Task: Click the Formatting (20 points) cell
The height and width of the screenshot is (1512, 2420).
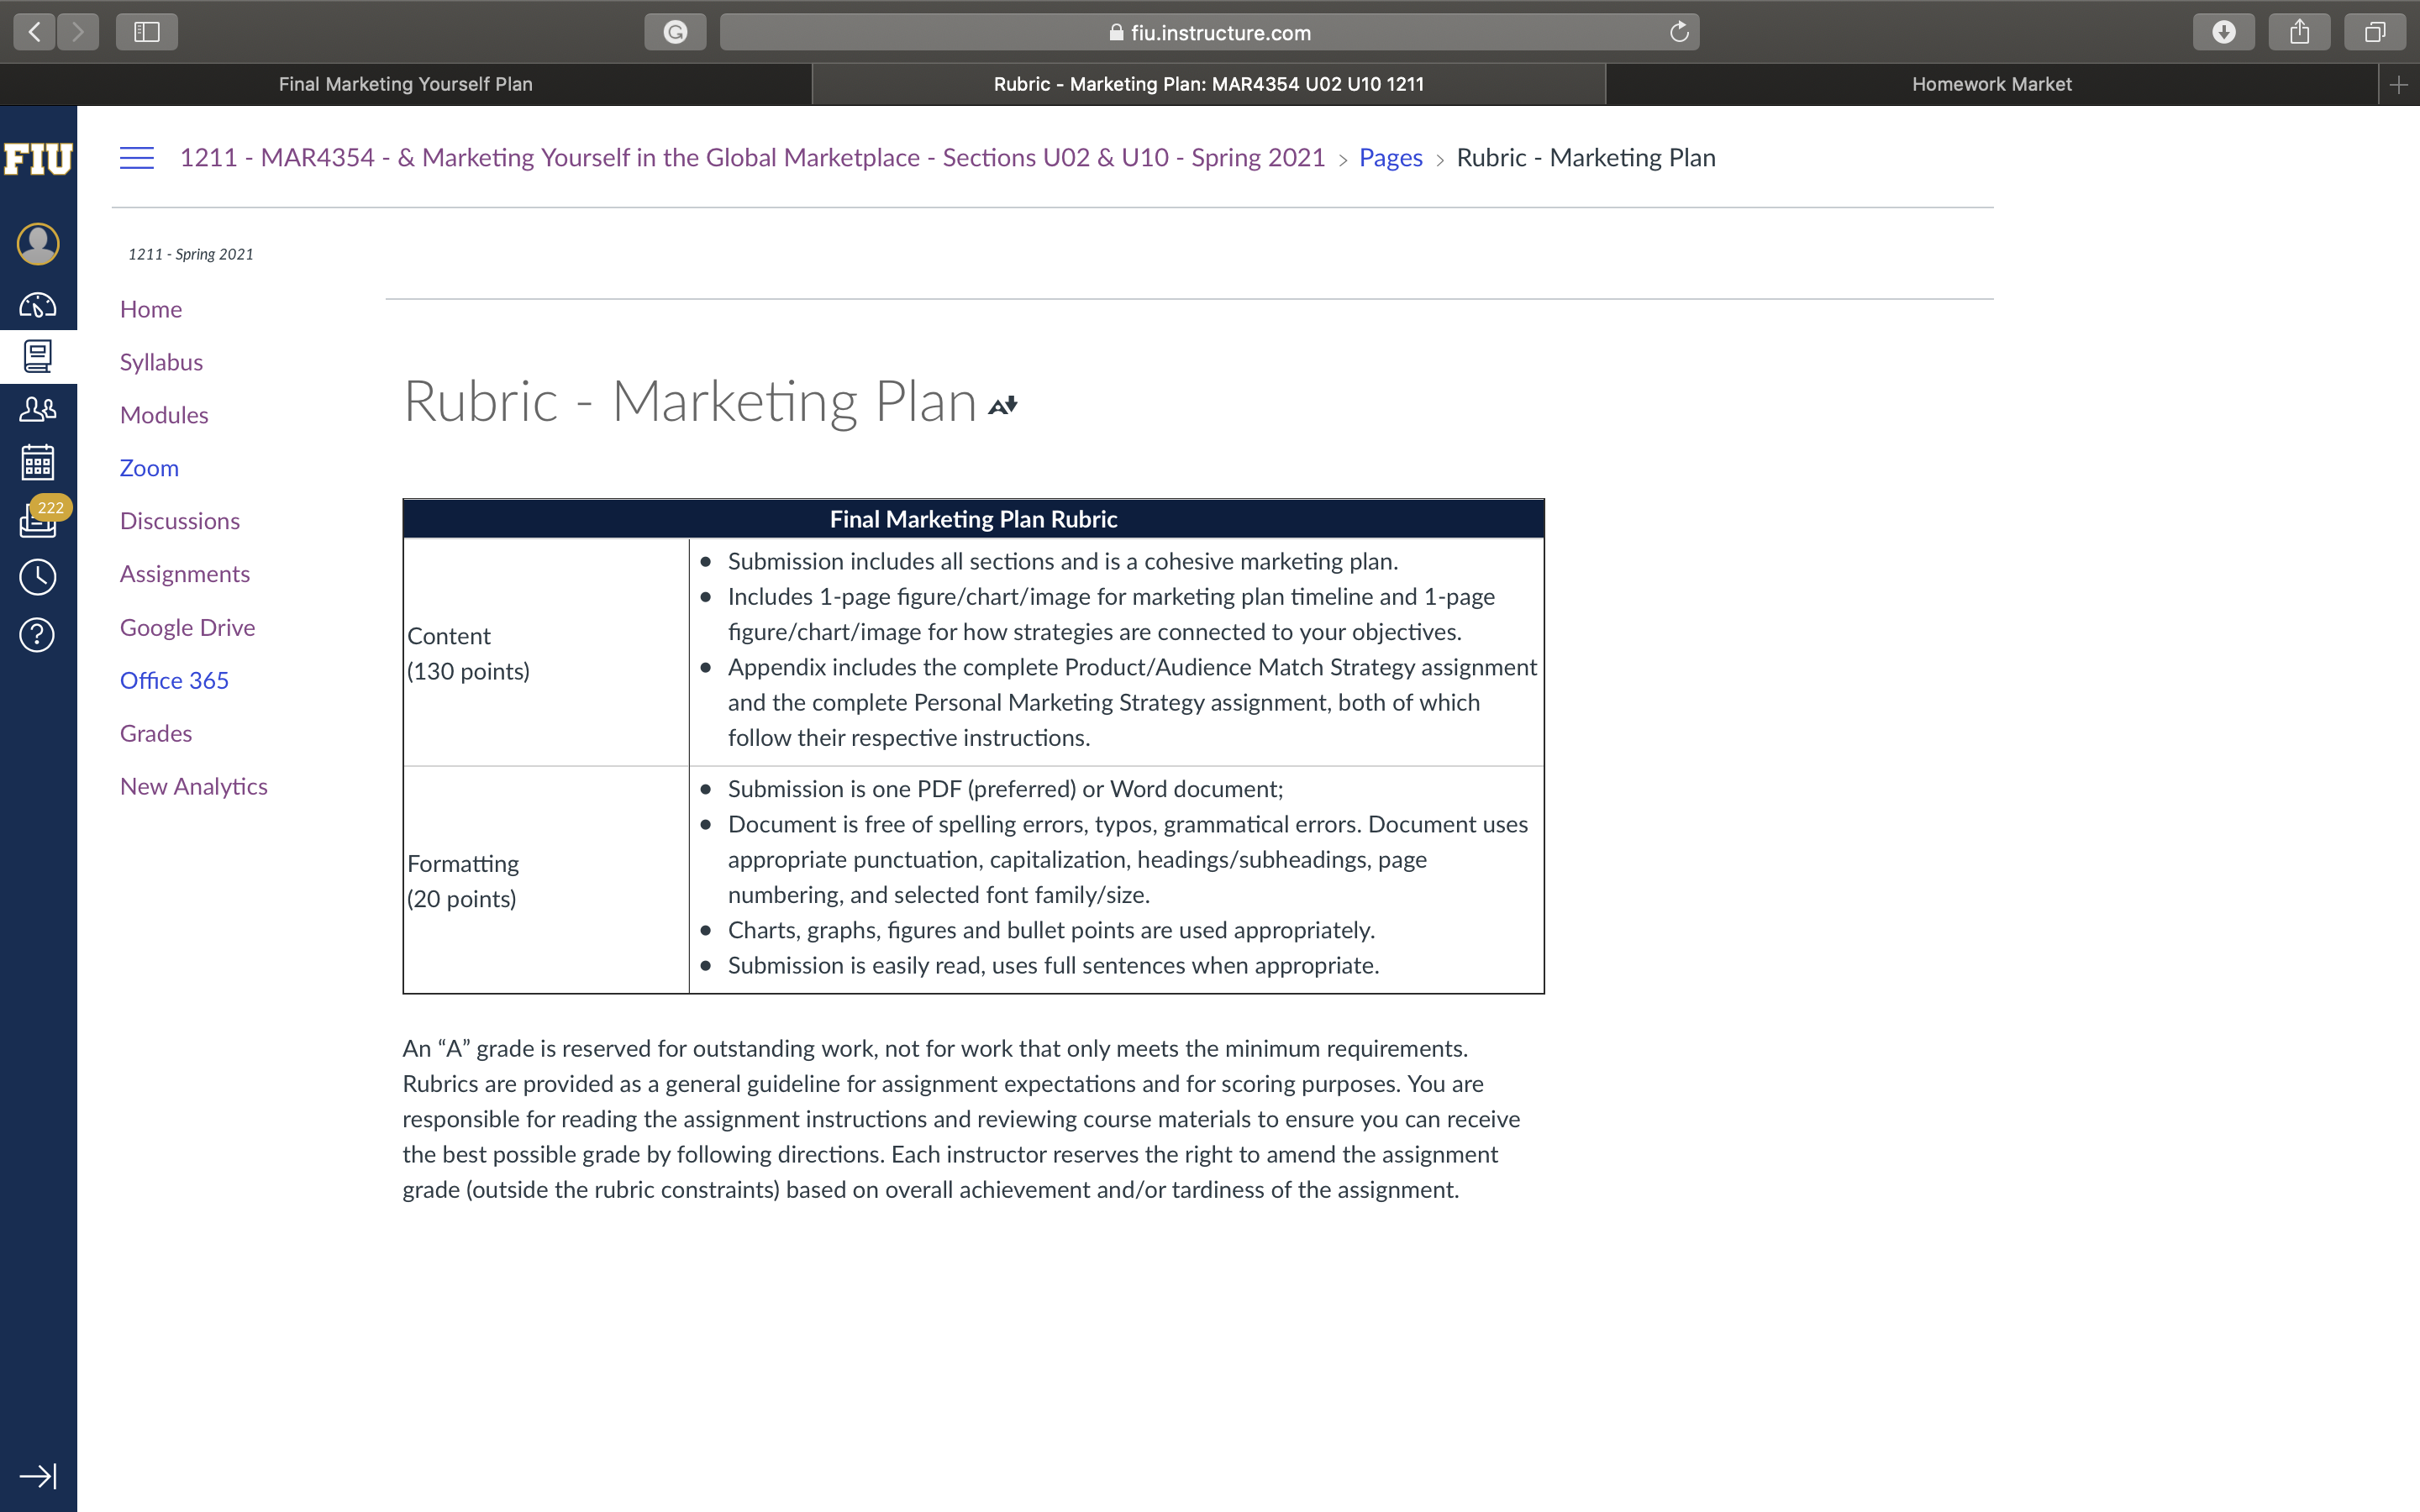Action: click(x=546, y=881)
